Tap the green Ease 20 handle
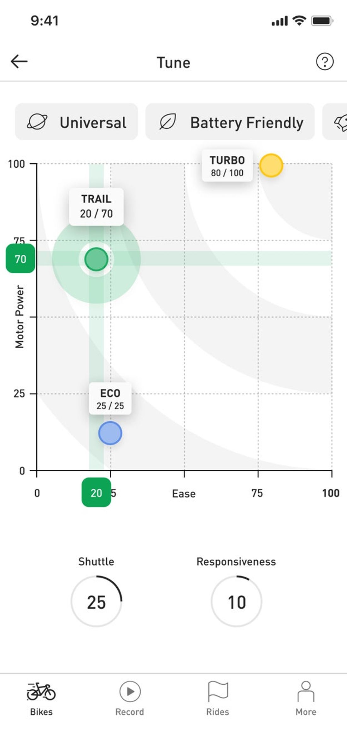 96,492
